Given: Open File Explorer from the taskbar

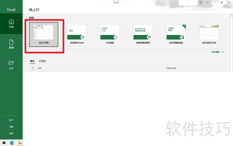Looking at the screenshot, I should click(x=20, y=143).
